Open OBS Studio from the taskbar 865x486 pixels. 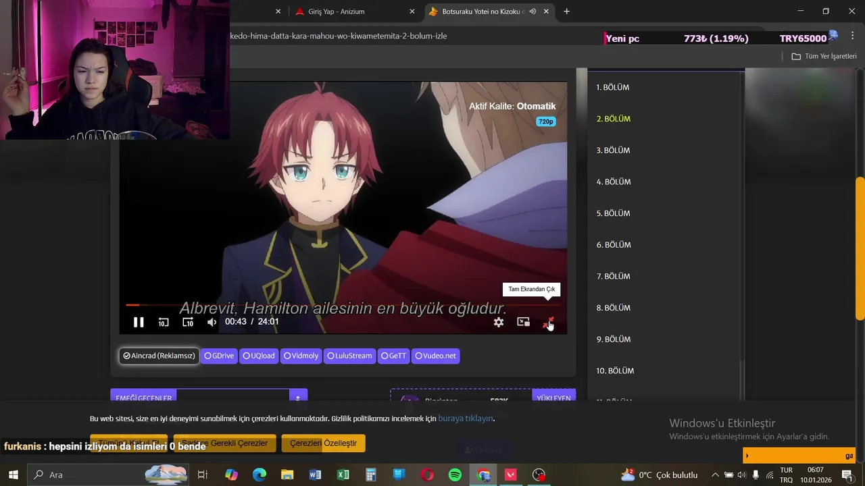click(x=539, y=475)
